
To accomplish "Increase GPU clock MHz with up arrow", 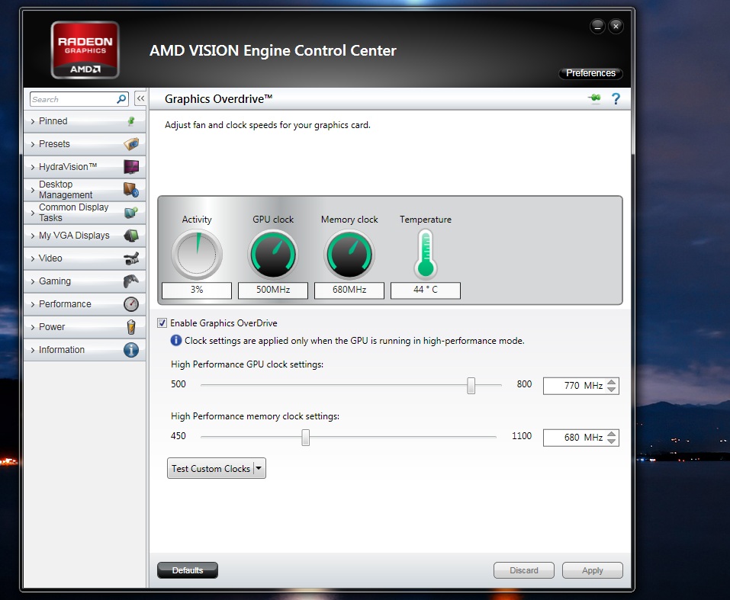I will tap(612, 382).
